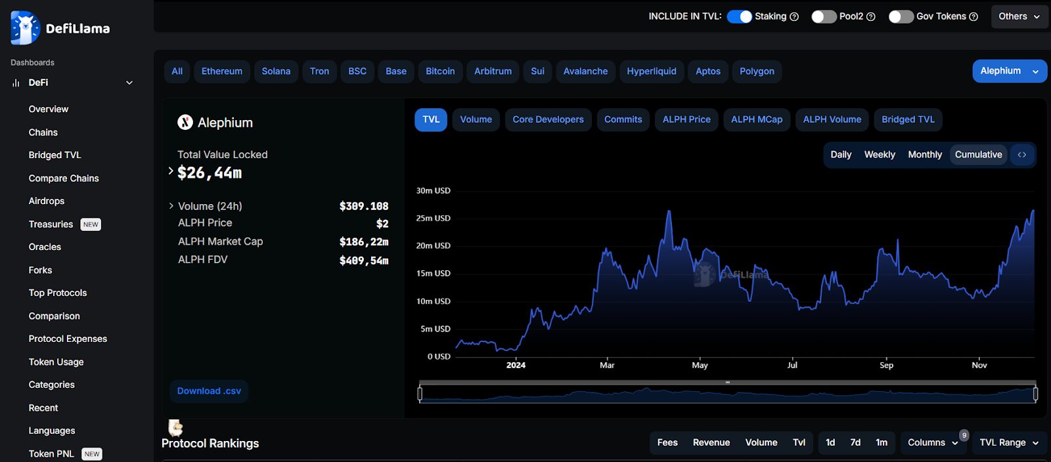This screenshot has width=1051, height=462.
Task: Click the Staking help question icon
Action: click(794, 17)
